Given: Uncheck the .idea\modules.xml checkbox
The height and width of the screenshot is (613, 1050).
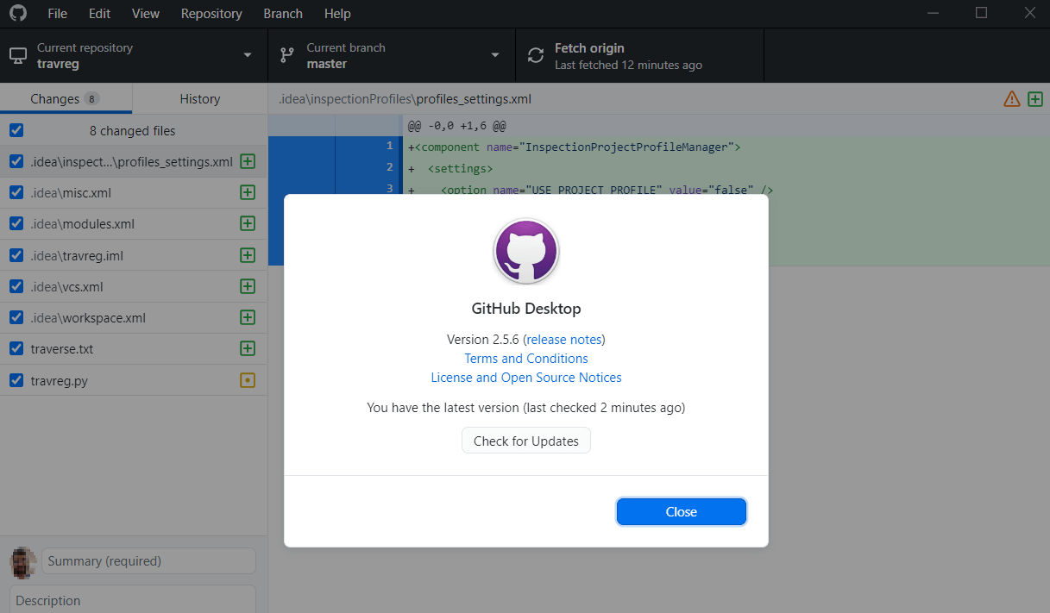Looking at the screenshot, I should 16,223.
